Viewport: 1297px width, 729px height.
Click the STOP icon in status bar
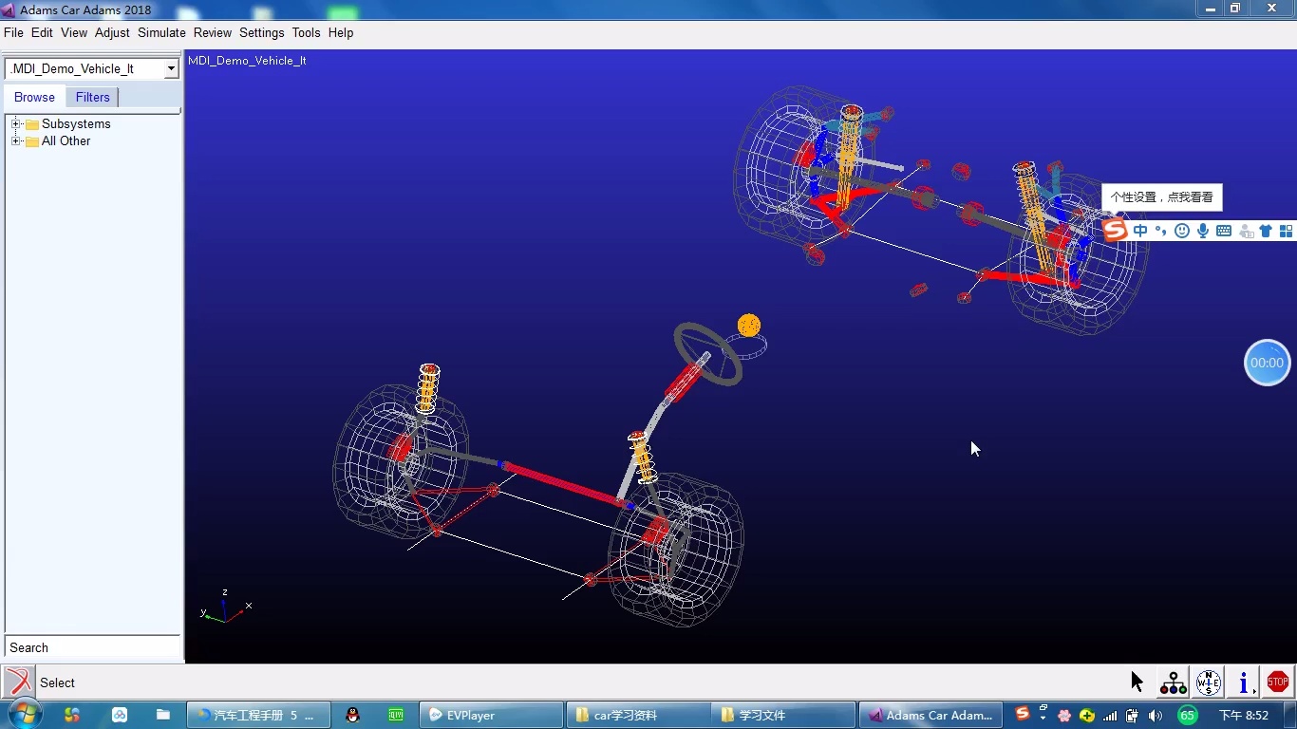[1277, 682]
